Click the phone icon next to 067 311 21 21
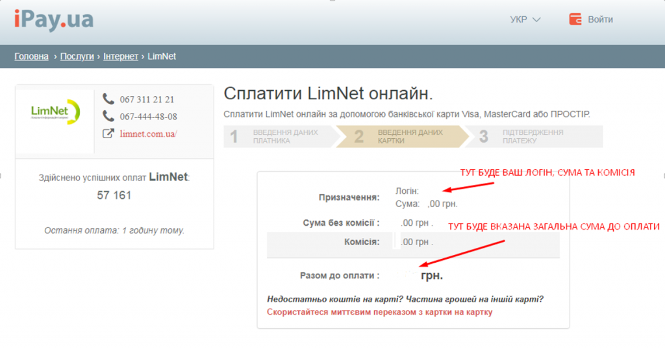Image resolution: width=665 pixels, height=349 pixels. coord(108,99)
